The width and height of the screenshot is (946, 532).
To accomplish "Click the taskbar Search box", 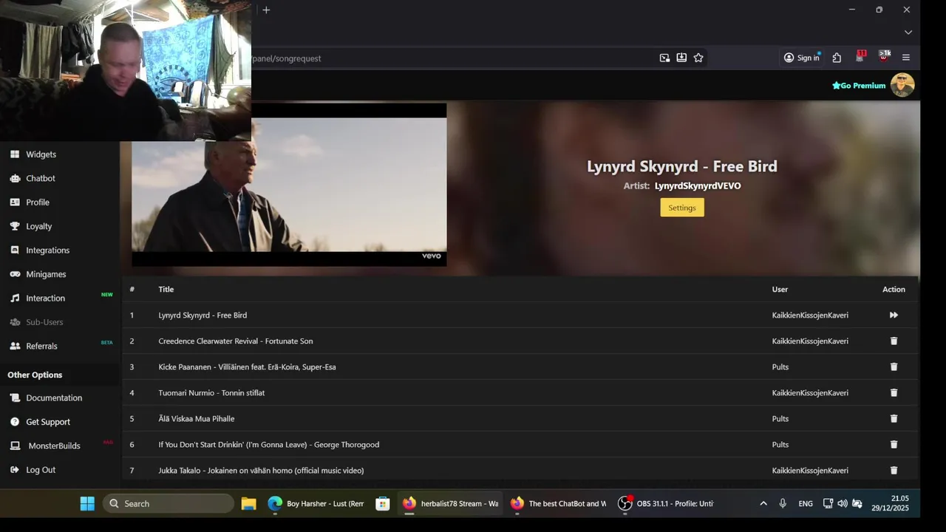I will 169,503.
